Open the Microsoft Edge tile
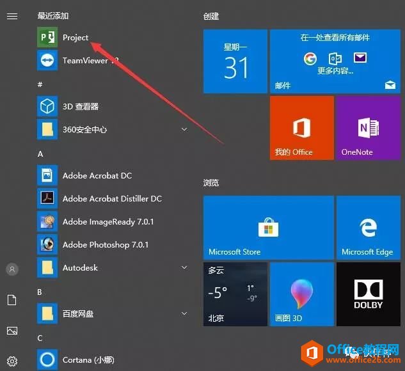 point(369,228)
